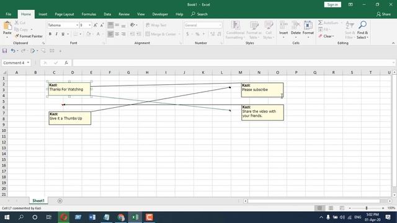The height and width of the screenshot is (223, 397).
Task: Open the Review tab
Action: tap(124, 14)
